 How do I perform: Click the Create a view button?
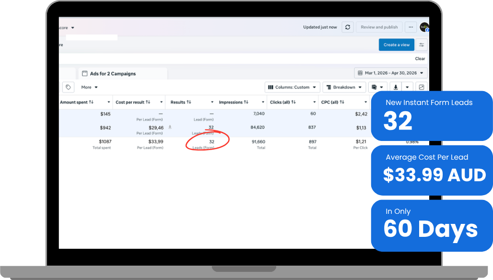coord(397,45)
